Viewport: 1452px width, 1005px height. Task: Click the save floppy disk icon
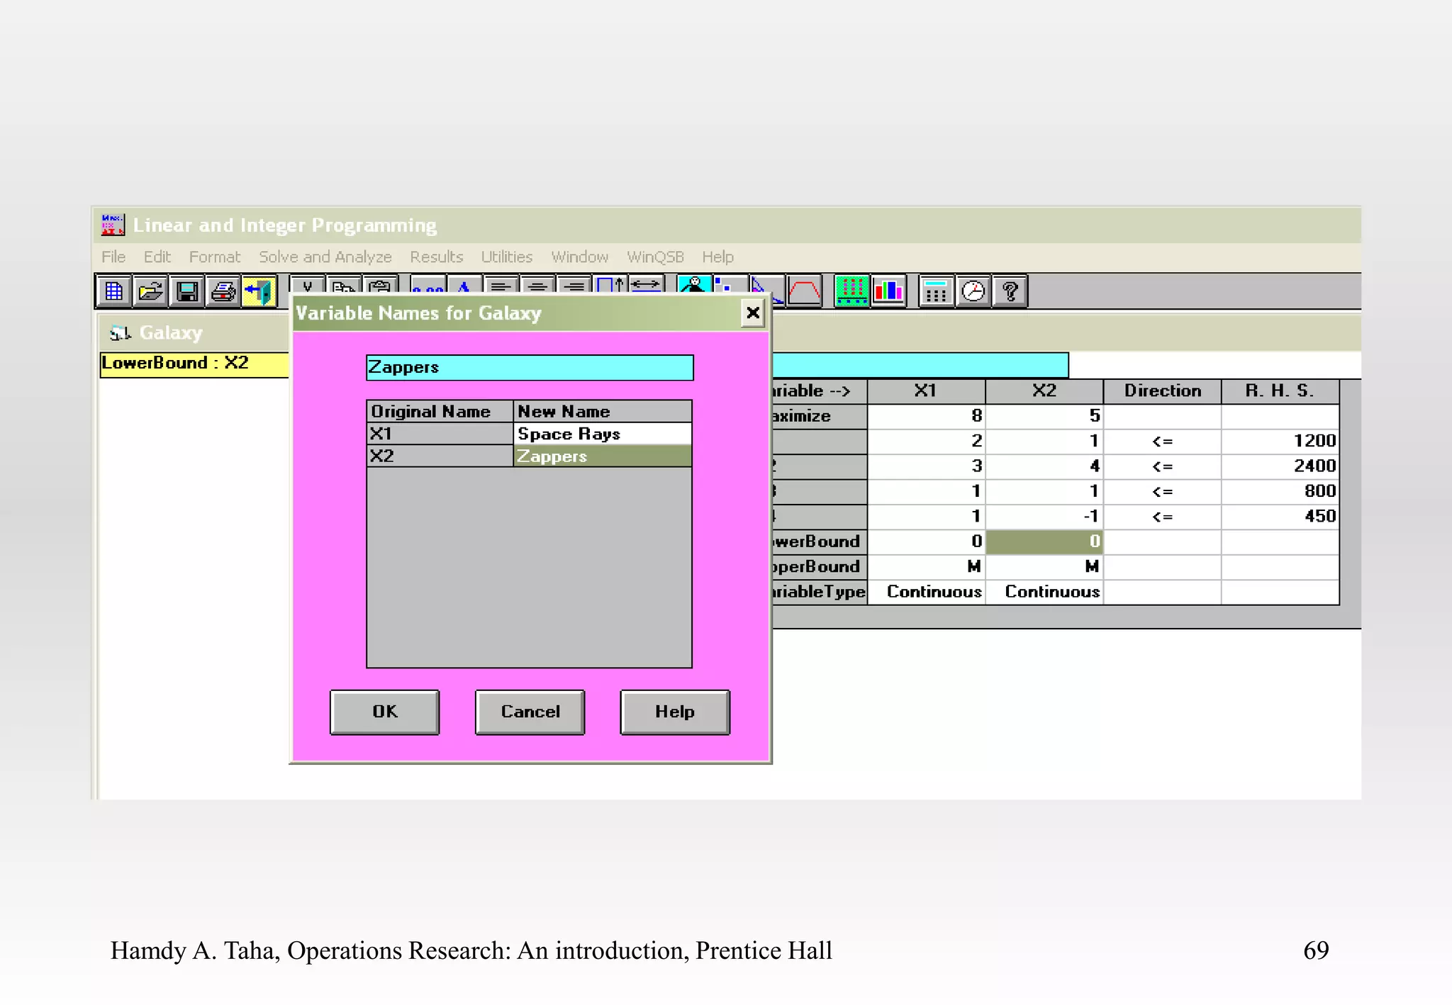(x=187, y=291)
